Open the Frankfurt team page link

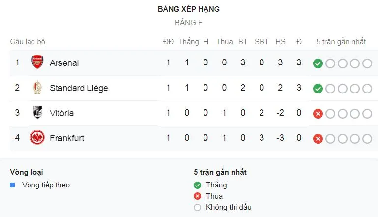(x=67, y=138)
